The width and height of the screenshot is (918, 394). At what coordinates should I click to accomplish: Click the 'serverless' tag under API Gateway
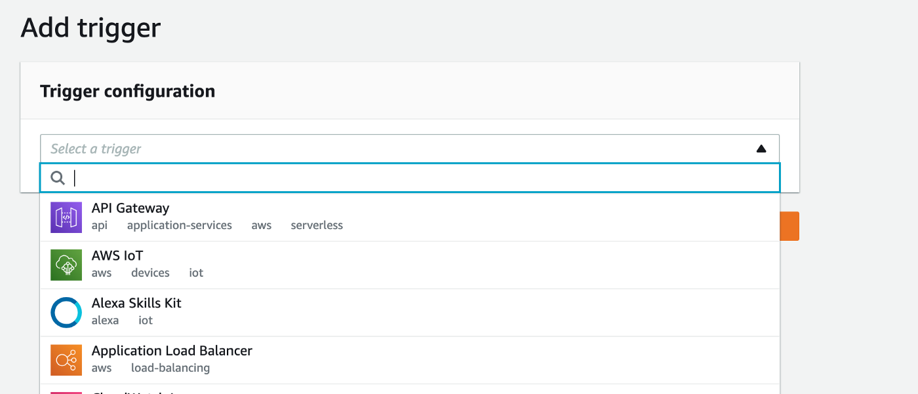point(317,225)
